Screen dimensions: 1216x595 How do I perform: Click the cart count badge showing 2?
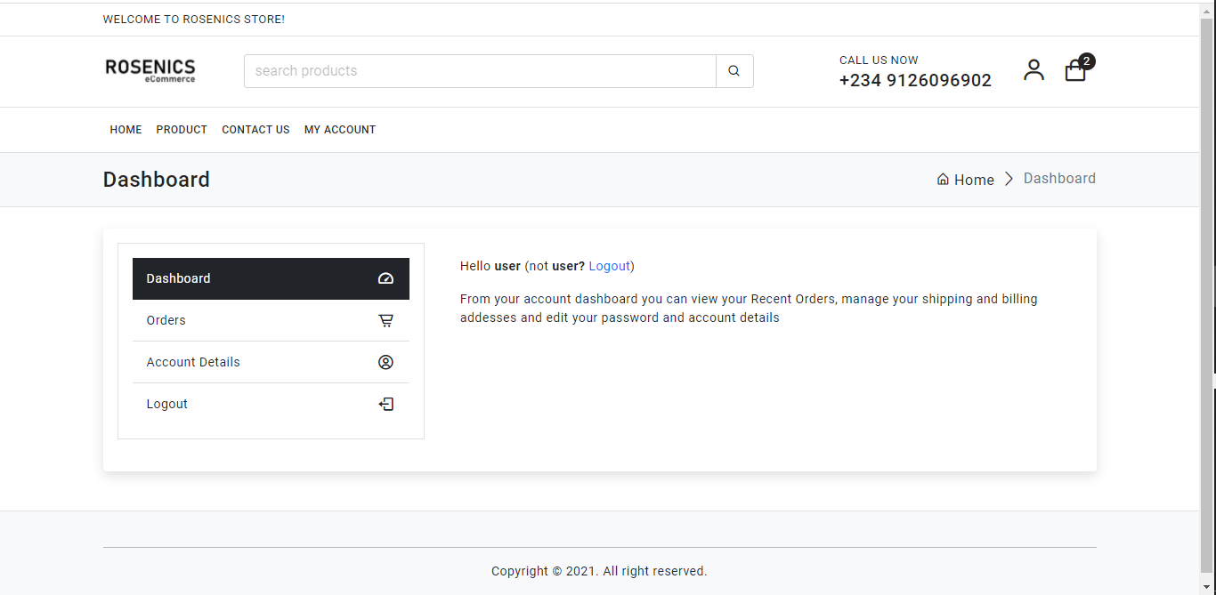[x=1087, y=61]
